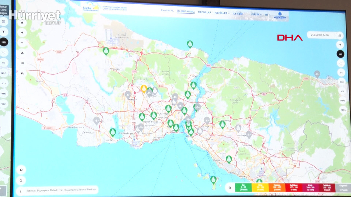
Task: Select the PM10 pollutant in the right-side panel
Action: tap(342, 101)
